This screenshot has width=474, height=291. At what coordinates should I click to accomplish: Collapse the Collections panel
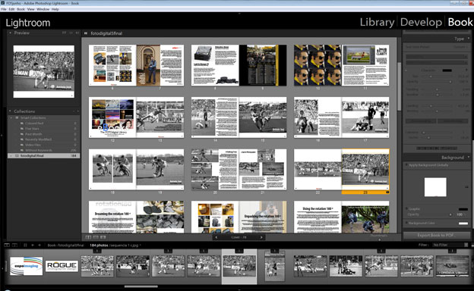[10, 111]
